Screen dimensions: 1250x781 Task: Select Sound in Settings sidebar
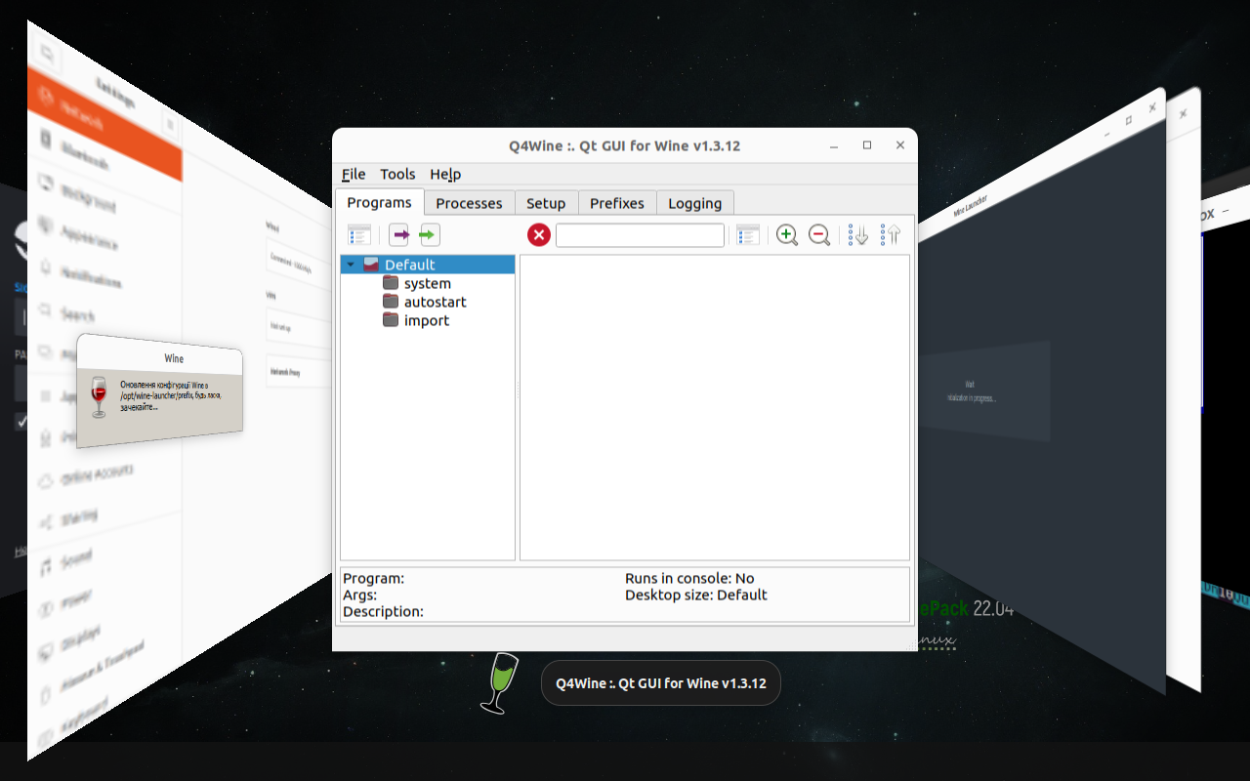76,559
